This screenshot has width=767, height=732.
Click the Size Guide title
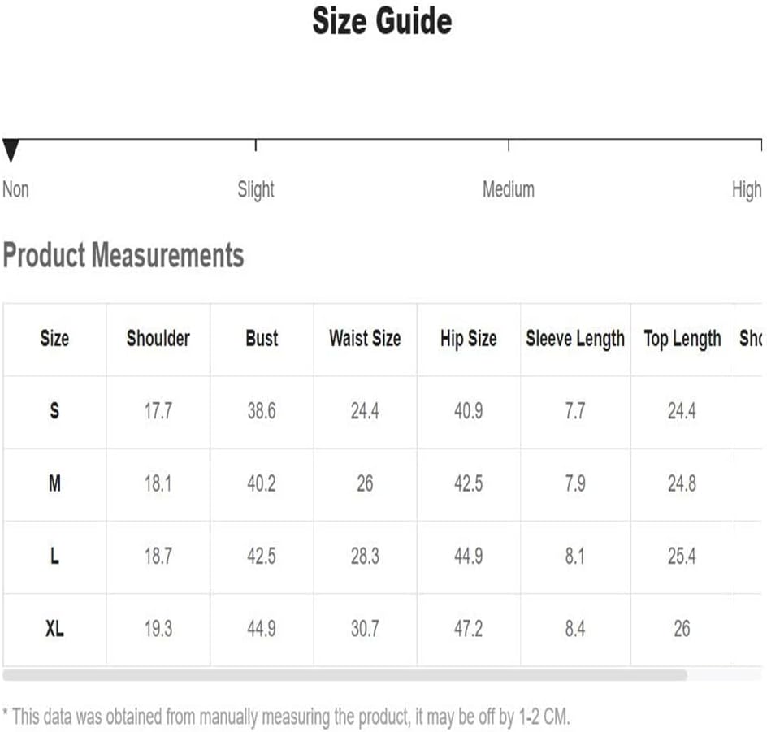pos(382,21)
